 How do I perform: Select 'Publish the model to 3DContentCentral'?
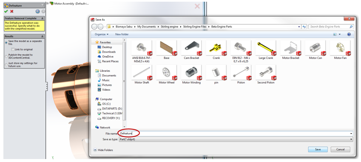6,56
